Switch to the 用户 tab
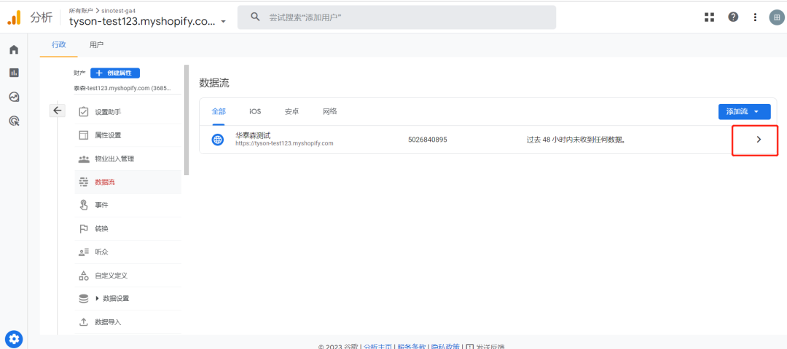 pyautogui.click(x=95, y=45)
